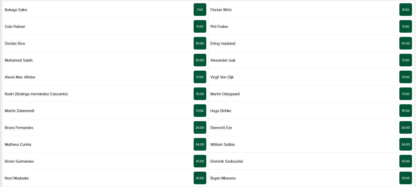Bet on Mohamed Salah at 10.00

click(x=200, y=60)
